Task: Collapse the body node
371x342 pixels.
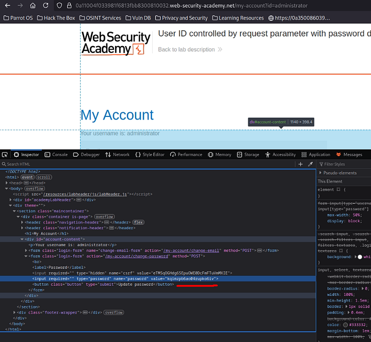Action: 6,188
